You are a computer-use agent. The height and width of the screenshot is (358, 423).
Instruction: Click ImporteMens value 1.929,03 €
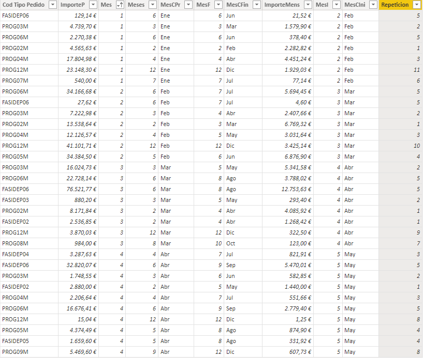pos(288,70)
